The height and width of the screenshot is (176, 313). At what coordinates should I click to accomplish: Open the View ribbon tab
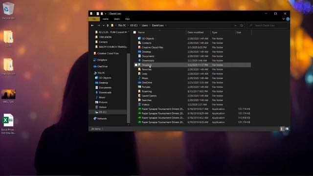pyautogui.click(x=127, y=19)
